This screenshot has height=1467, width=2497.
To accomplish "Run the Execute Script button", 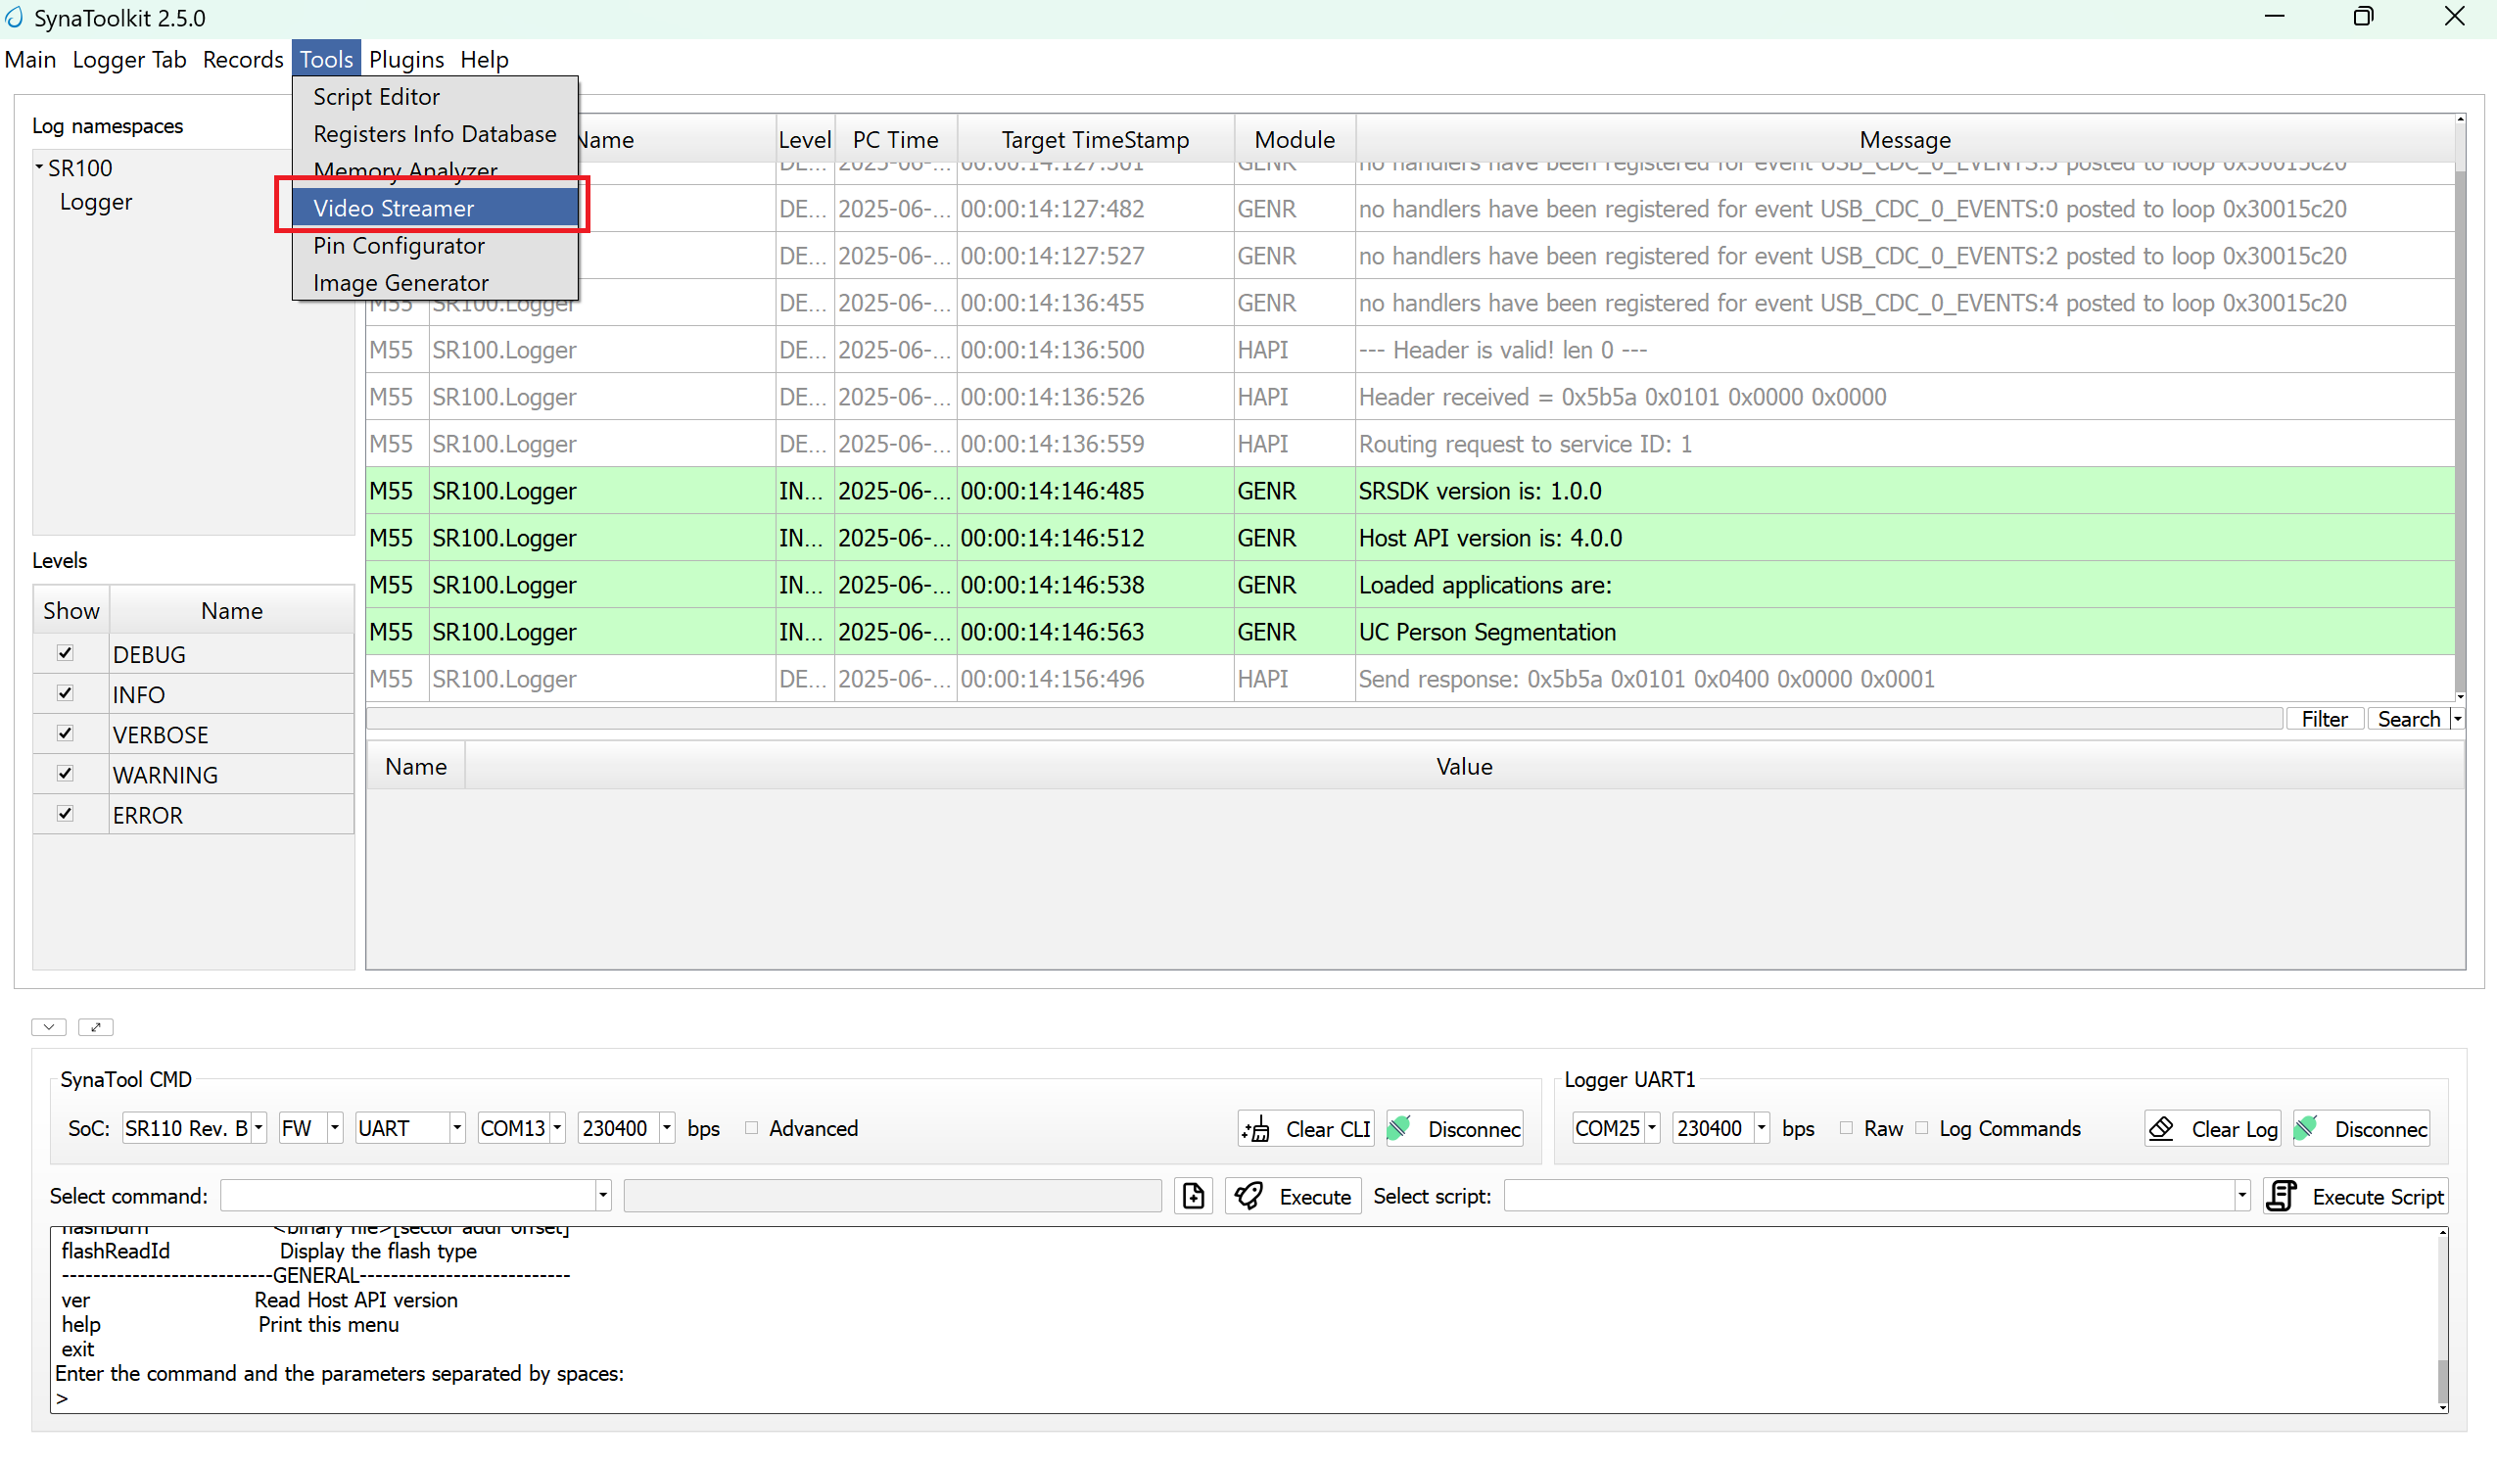I will [2355, 1197].
